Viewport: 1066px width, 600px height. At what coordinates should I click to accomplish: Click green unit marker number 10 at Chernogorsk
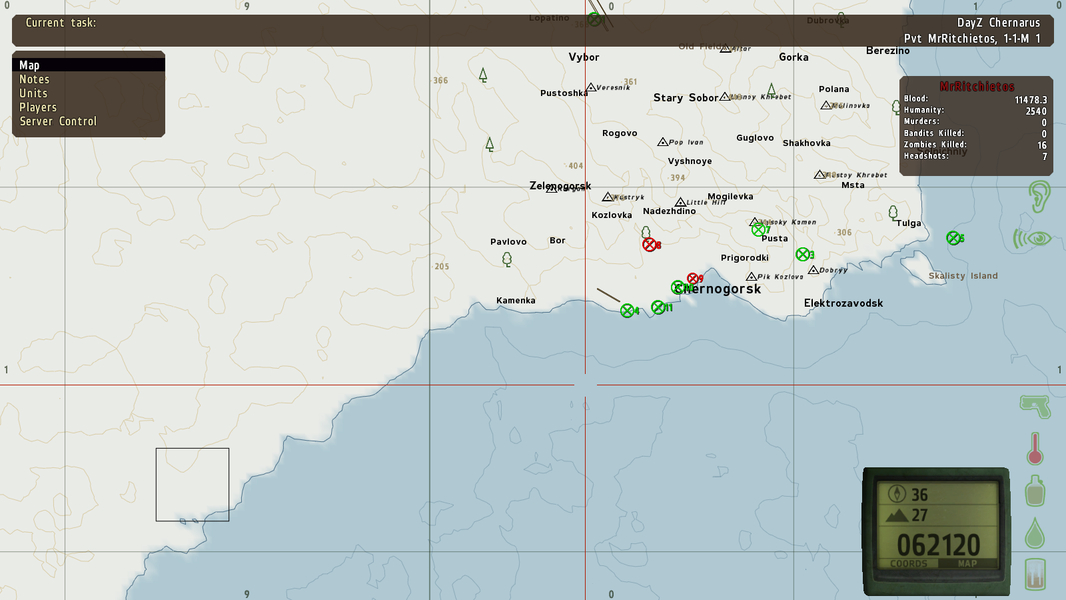click(678, 287)
